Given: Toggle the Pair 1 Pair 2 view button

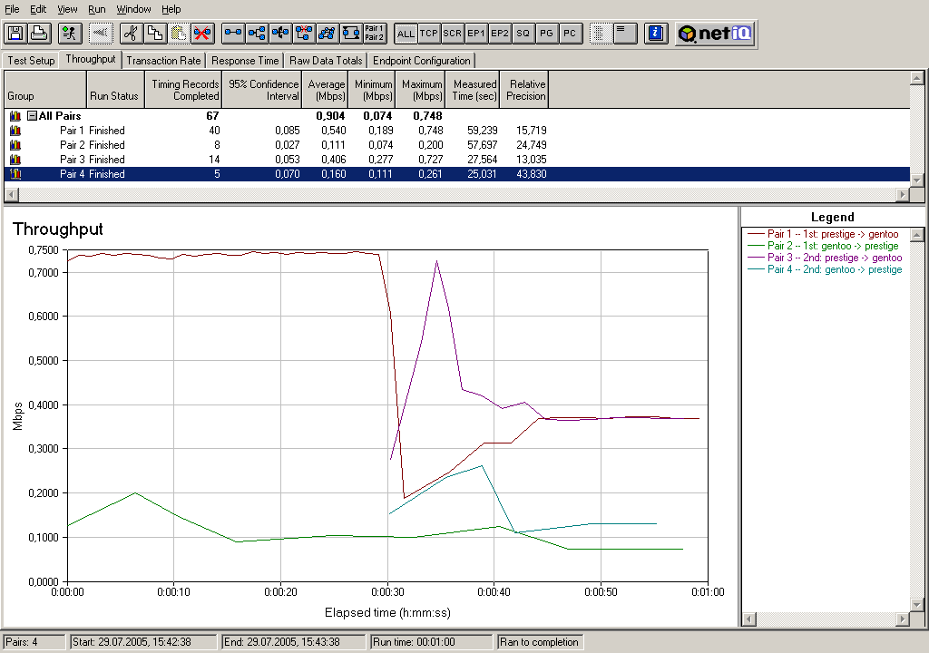Looking at the screenshot, I should pos(375,34).
